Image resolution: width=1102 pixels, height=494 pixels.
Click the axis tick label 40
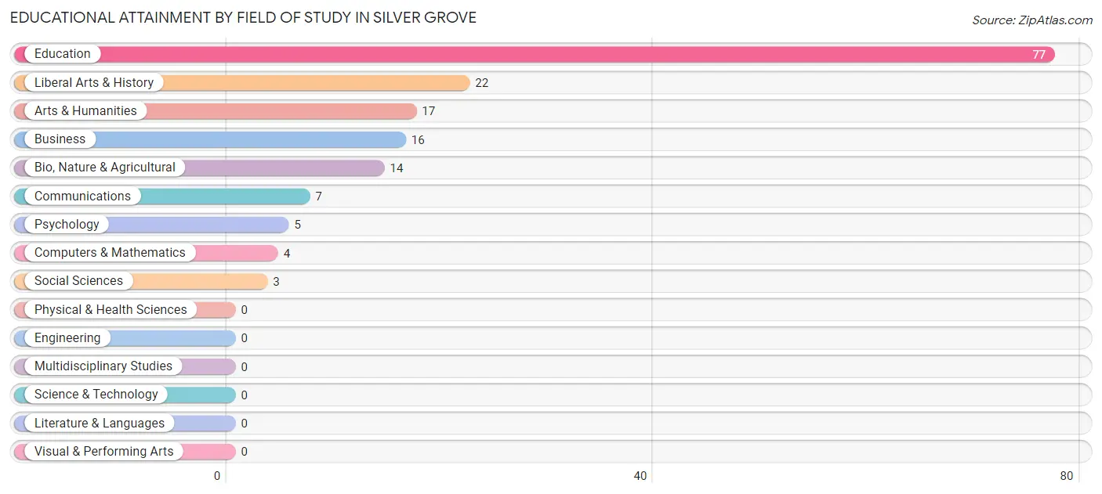click(x=640, y=476)
